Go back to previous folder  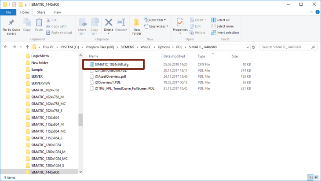pyautogui.click(x=6, y=47)
